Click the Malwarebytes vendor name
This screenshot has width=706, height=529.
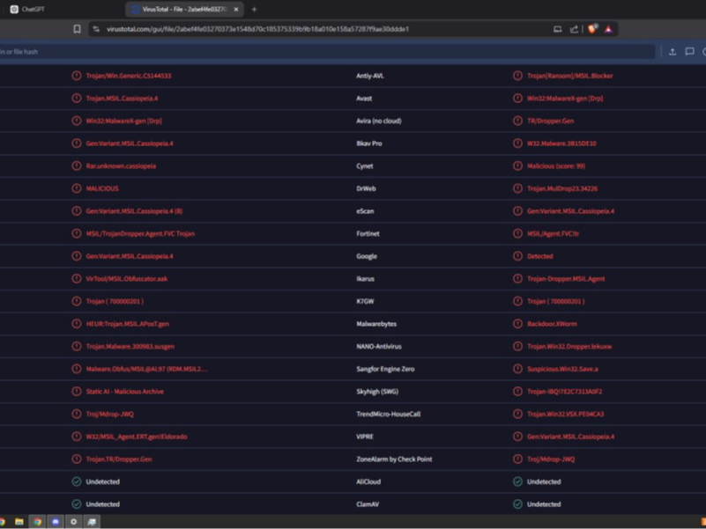pos(376,324)
